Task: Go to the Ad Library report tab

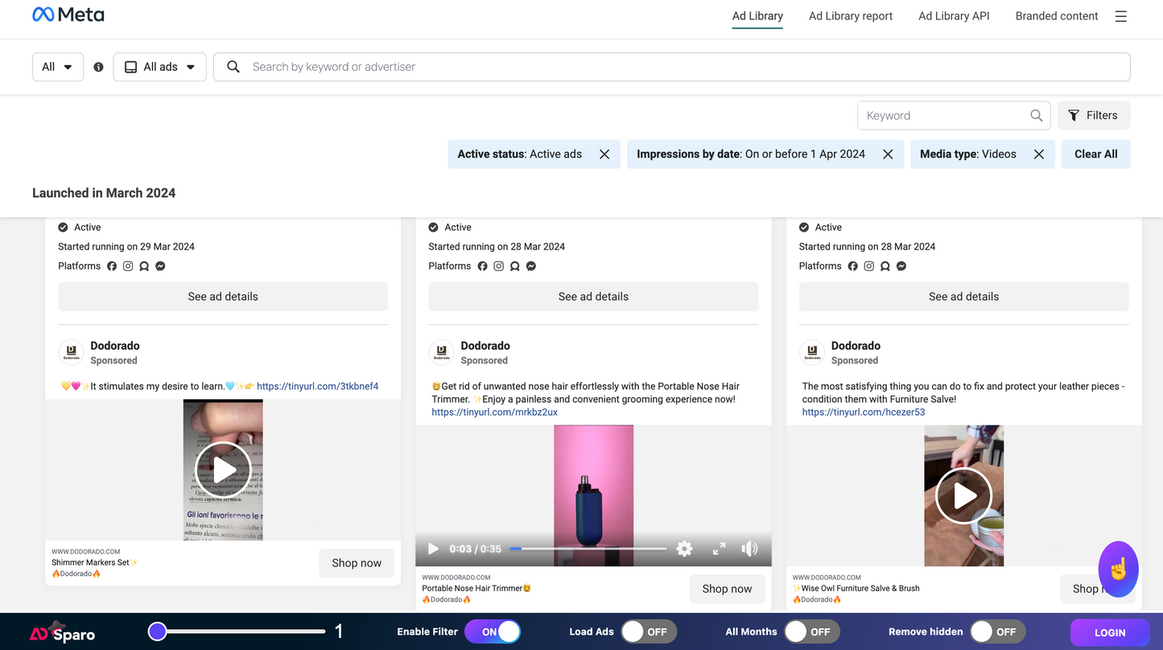Action: 850,16
